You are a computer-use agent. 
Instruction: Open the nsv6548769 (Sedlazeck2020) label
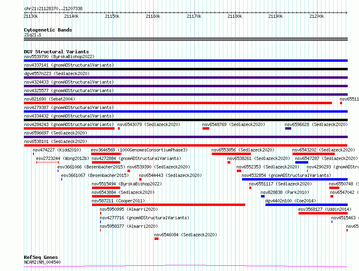click(234, 124)
